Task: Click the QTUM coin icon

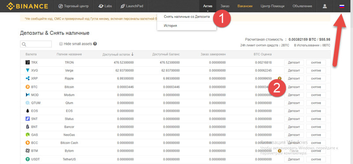Action: [x=28, y=103]
